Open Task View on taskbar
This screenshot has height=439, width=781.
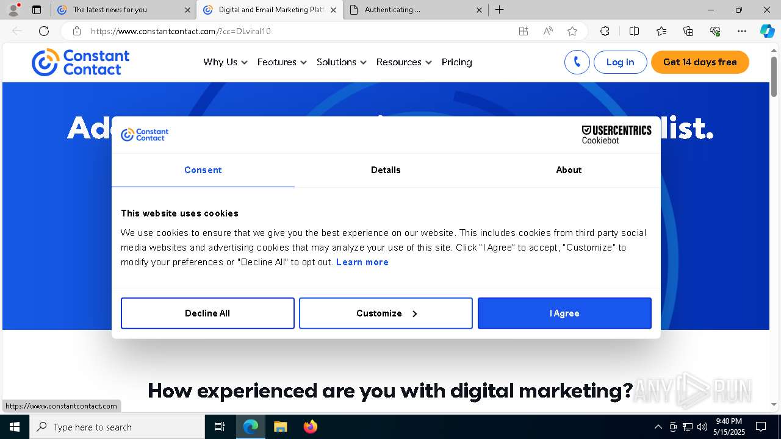click(x=220, y=427)
